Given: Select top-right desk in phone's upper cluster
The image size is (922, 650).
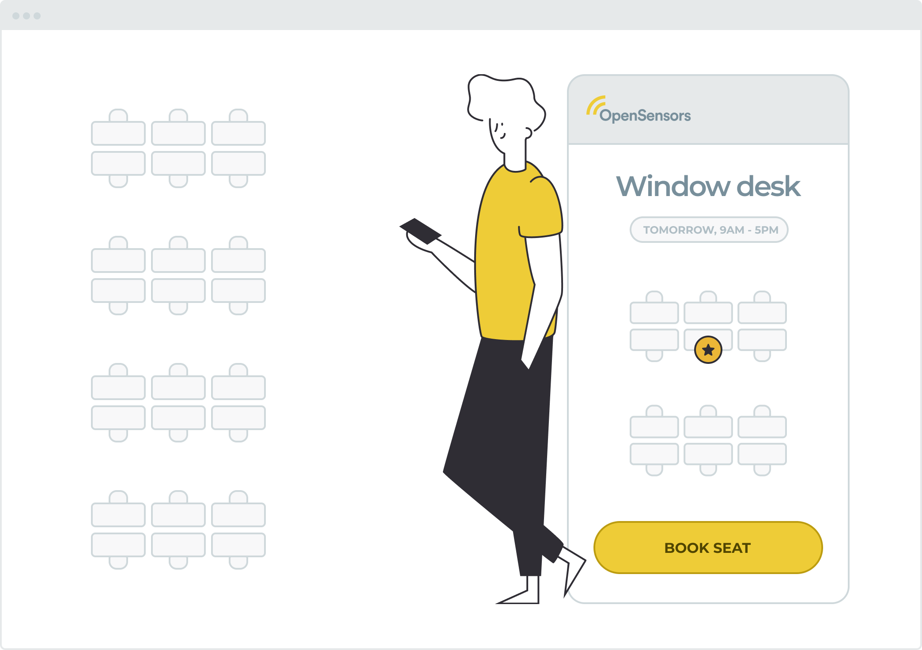Looking at the screenshot, I should point(762,313).
